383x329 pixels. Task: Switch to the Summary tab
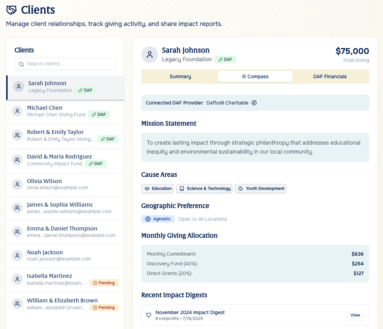click(x=180, y=76)
